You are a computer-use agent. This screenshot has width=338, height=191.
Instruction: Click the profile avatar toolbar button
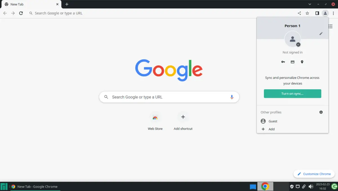pos(325,13)
